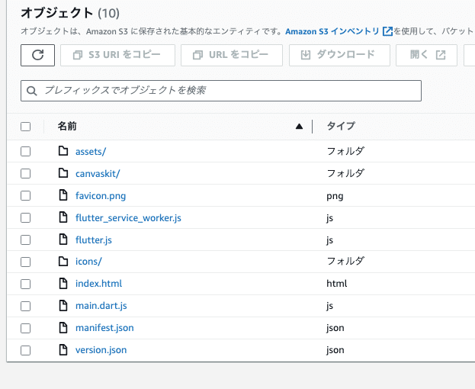475x389 pixels.
Task: Click the file icon beside main.dart.js
Action: [x=63, y=306]
